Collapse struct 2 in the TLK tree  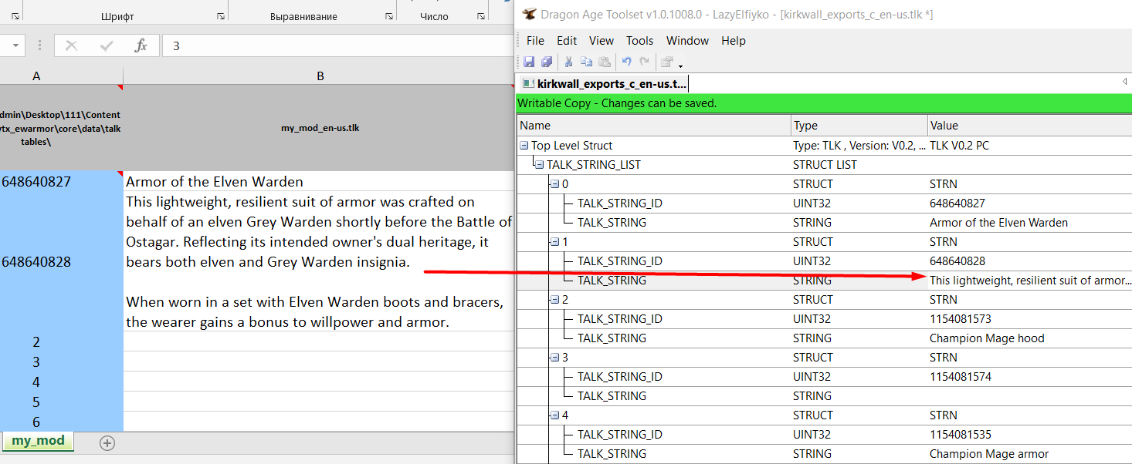pos(554,300)
